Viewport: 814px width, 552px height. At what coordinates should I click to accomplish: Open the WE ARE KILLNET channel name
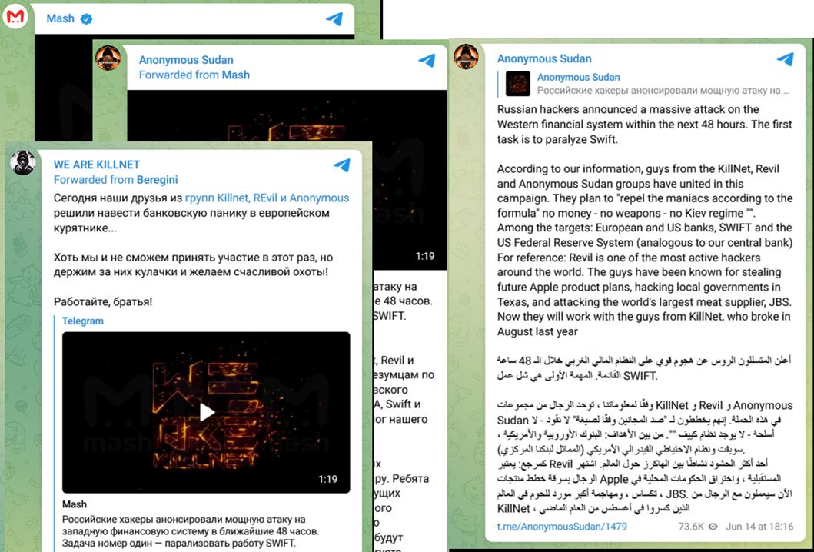[x=97, y=165]
